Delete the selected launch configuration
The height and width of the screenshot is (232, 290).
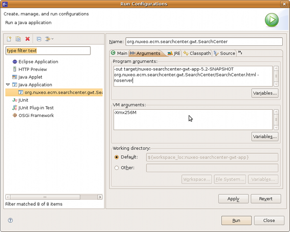point(28,39)
